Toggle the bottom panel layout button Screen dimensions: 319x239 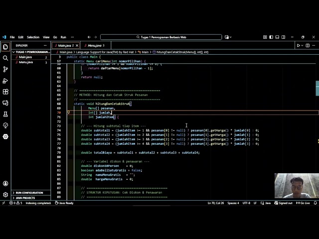point(277,37)
